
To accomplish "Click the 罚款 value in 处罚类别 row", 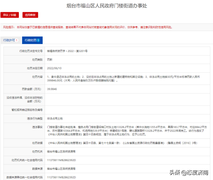I will [x=50, y=60].
